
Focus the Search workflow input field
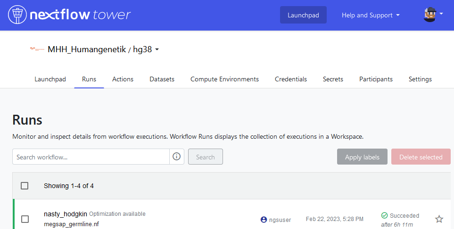pos(91,157)
